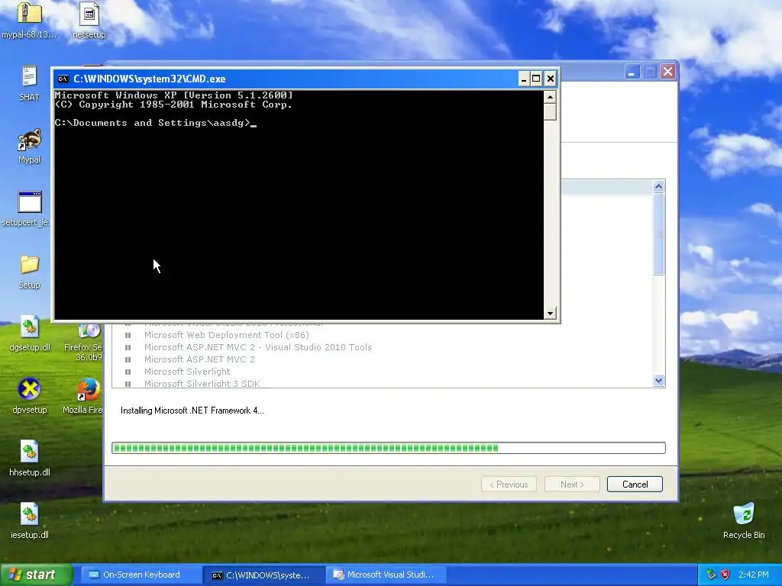Click the network connection tray icon
This screenshot has height=586, width=782.
pyautogui.click(x=711, y=575)
